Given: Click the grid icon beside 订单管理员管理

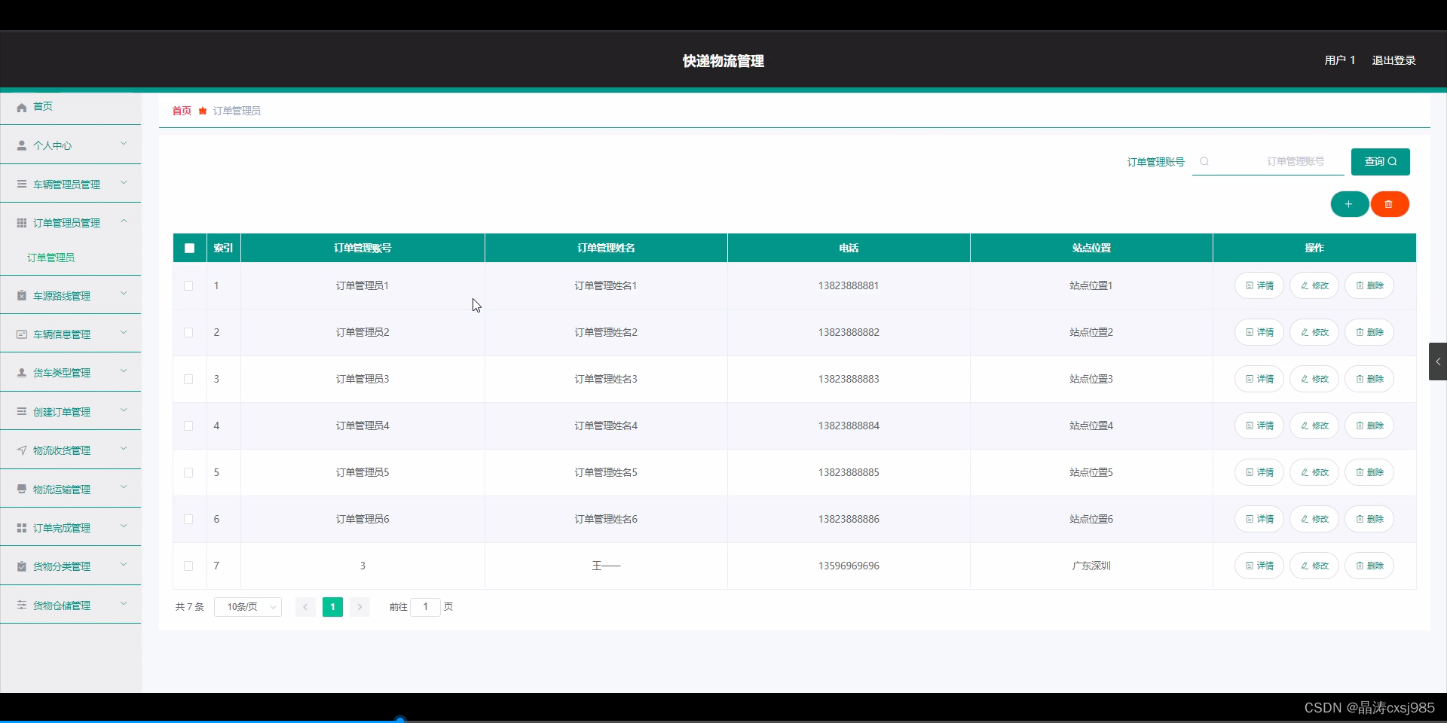Looking at the screenshot, I should pyautogui.click(x=22, y=223).
